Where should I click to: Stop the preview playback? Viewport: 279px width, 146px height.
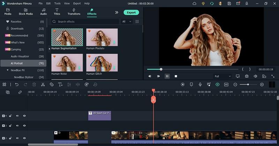(176, 76)
